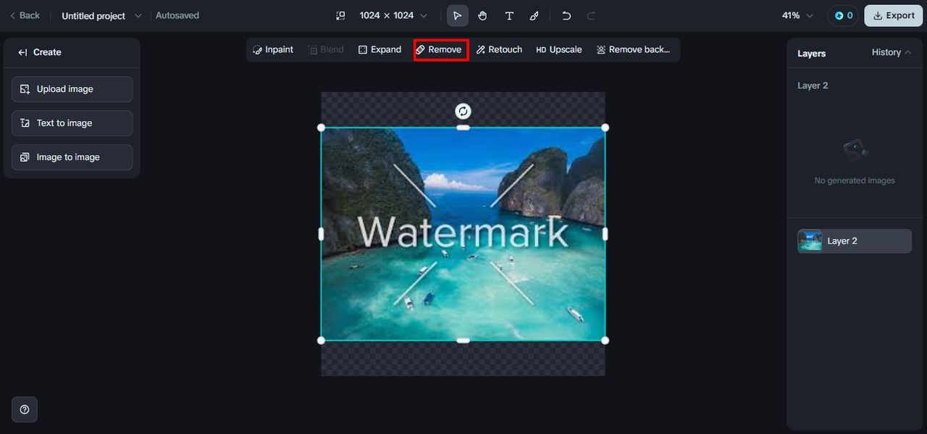Screen dimensions: 927x434
Task: Undo the last action
Action: (566, 15)
